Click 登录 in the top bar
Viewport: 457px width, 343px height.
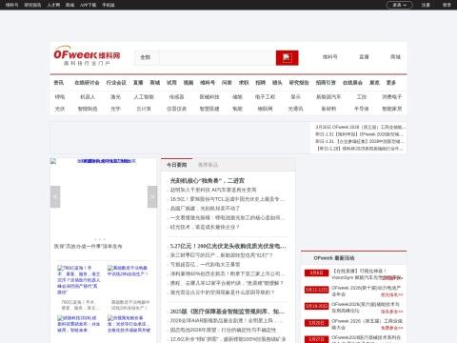coord(447,5)
